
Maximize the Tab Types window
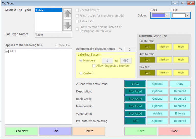[x=183, y=3]
